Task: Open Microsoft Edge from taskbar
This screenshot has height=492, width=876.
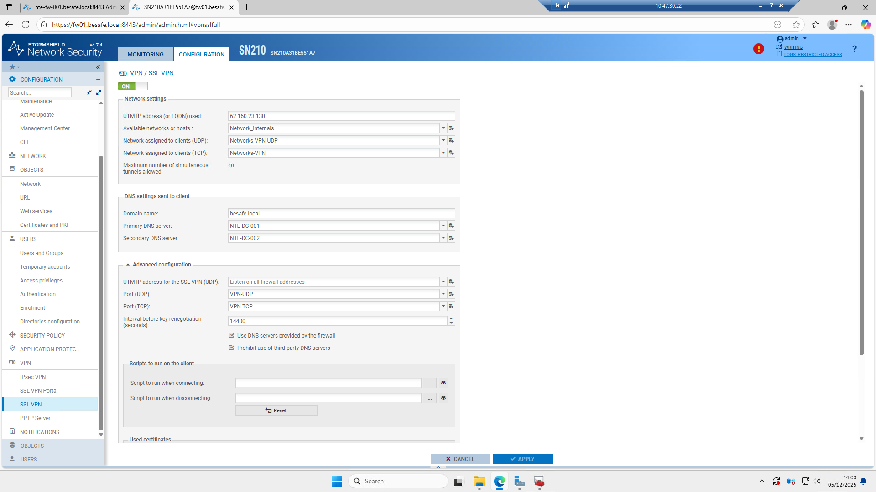Action: 500,481
